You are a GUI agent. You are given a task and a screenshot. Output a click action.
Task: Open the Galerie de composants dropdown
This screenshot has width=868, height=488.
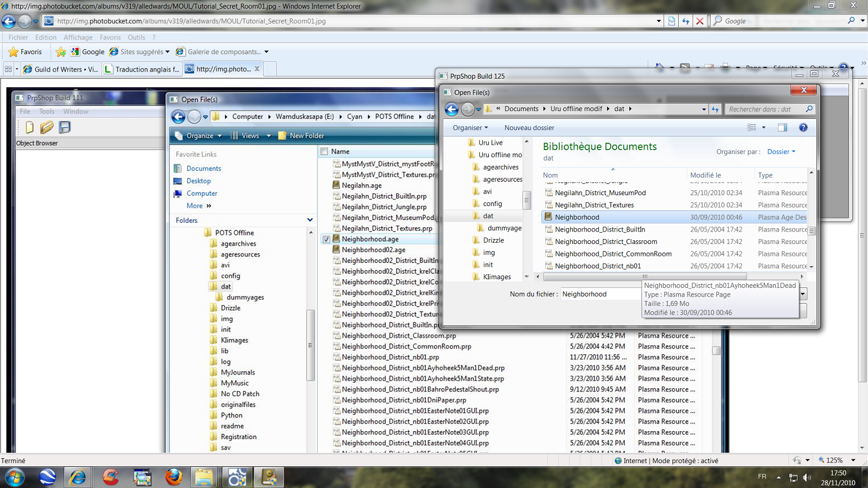222,52
